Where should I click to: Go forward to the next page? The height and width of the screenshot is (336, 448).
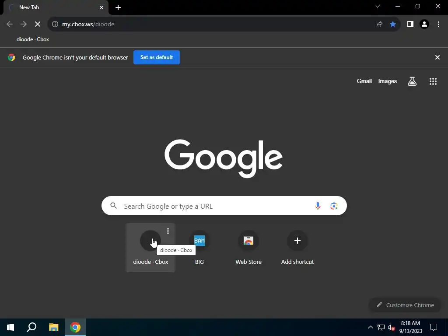click(24, 24)
